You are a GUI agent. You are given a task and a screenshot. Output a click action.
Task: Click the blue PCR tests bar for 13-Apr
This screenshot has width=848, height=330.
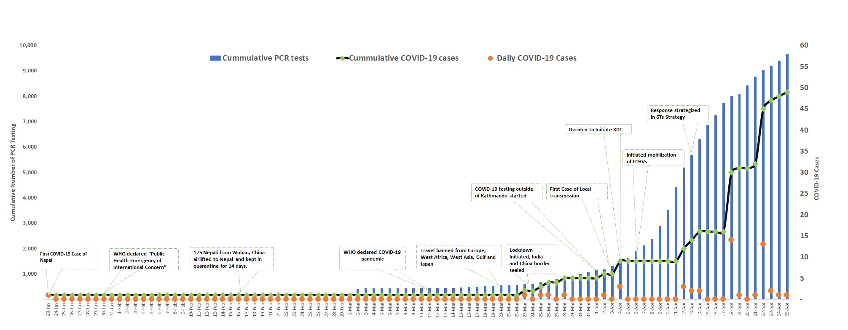pos(692,227)
